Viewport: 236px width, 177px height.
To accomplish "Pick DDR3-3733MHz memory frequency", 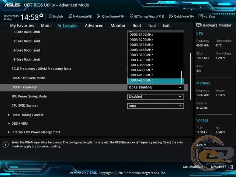I will pyautogui.click(x=154, y=60).
